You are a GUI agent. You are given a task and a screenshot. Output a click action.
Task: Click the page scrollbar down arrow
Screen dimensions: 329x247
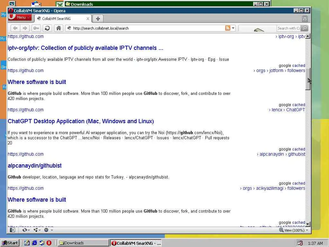pos(307,224)
